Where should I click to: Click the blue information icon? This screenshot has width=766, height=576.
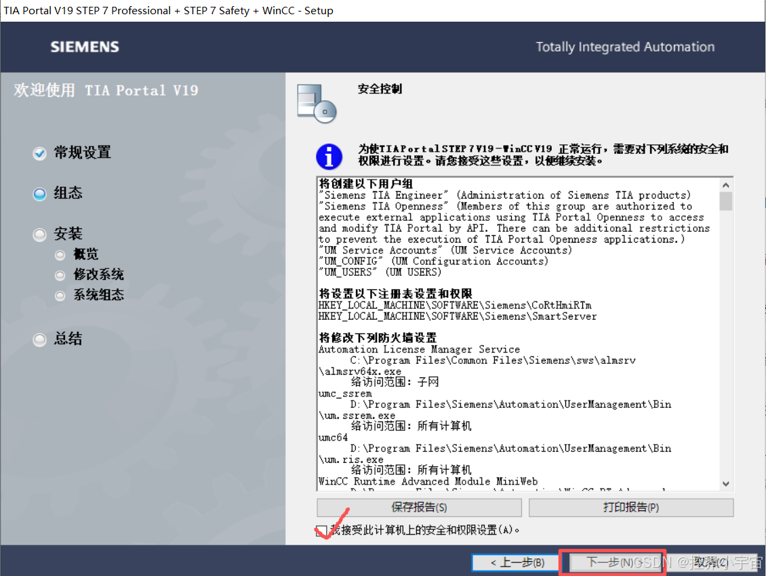pos(329,157)
